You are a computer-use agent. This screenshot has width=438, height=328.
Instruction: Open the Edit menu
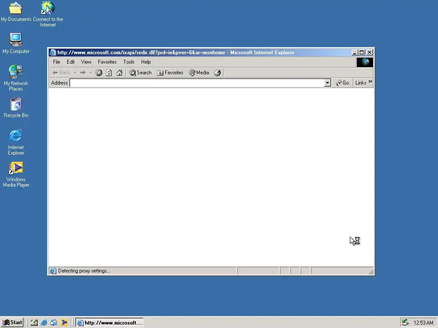(x=71, y=62)
